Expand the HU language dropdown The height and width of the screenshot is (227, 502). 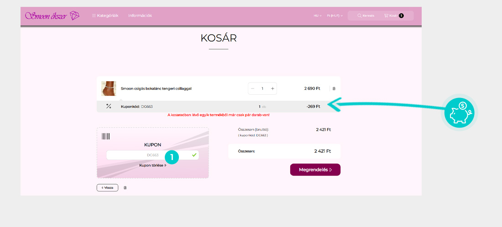tap(318, 15)
